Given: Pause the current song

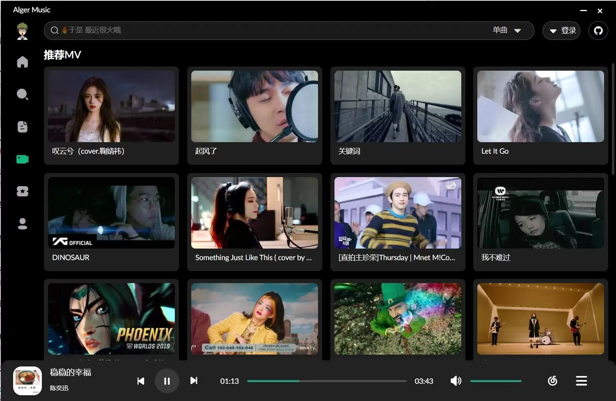Looking at the screenshot, I should (167, 381).
